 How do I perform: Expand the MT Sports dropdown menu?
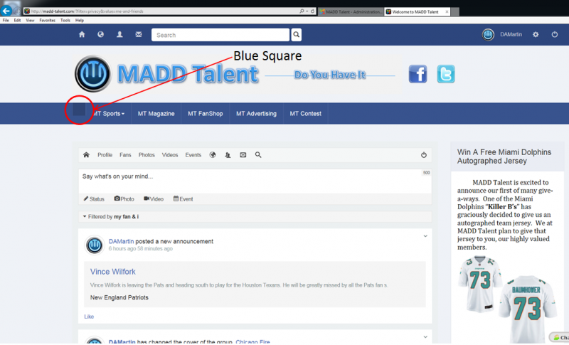point(108,114)
